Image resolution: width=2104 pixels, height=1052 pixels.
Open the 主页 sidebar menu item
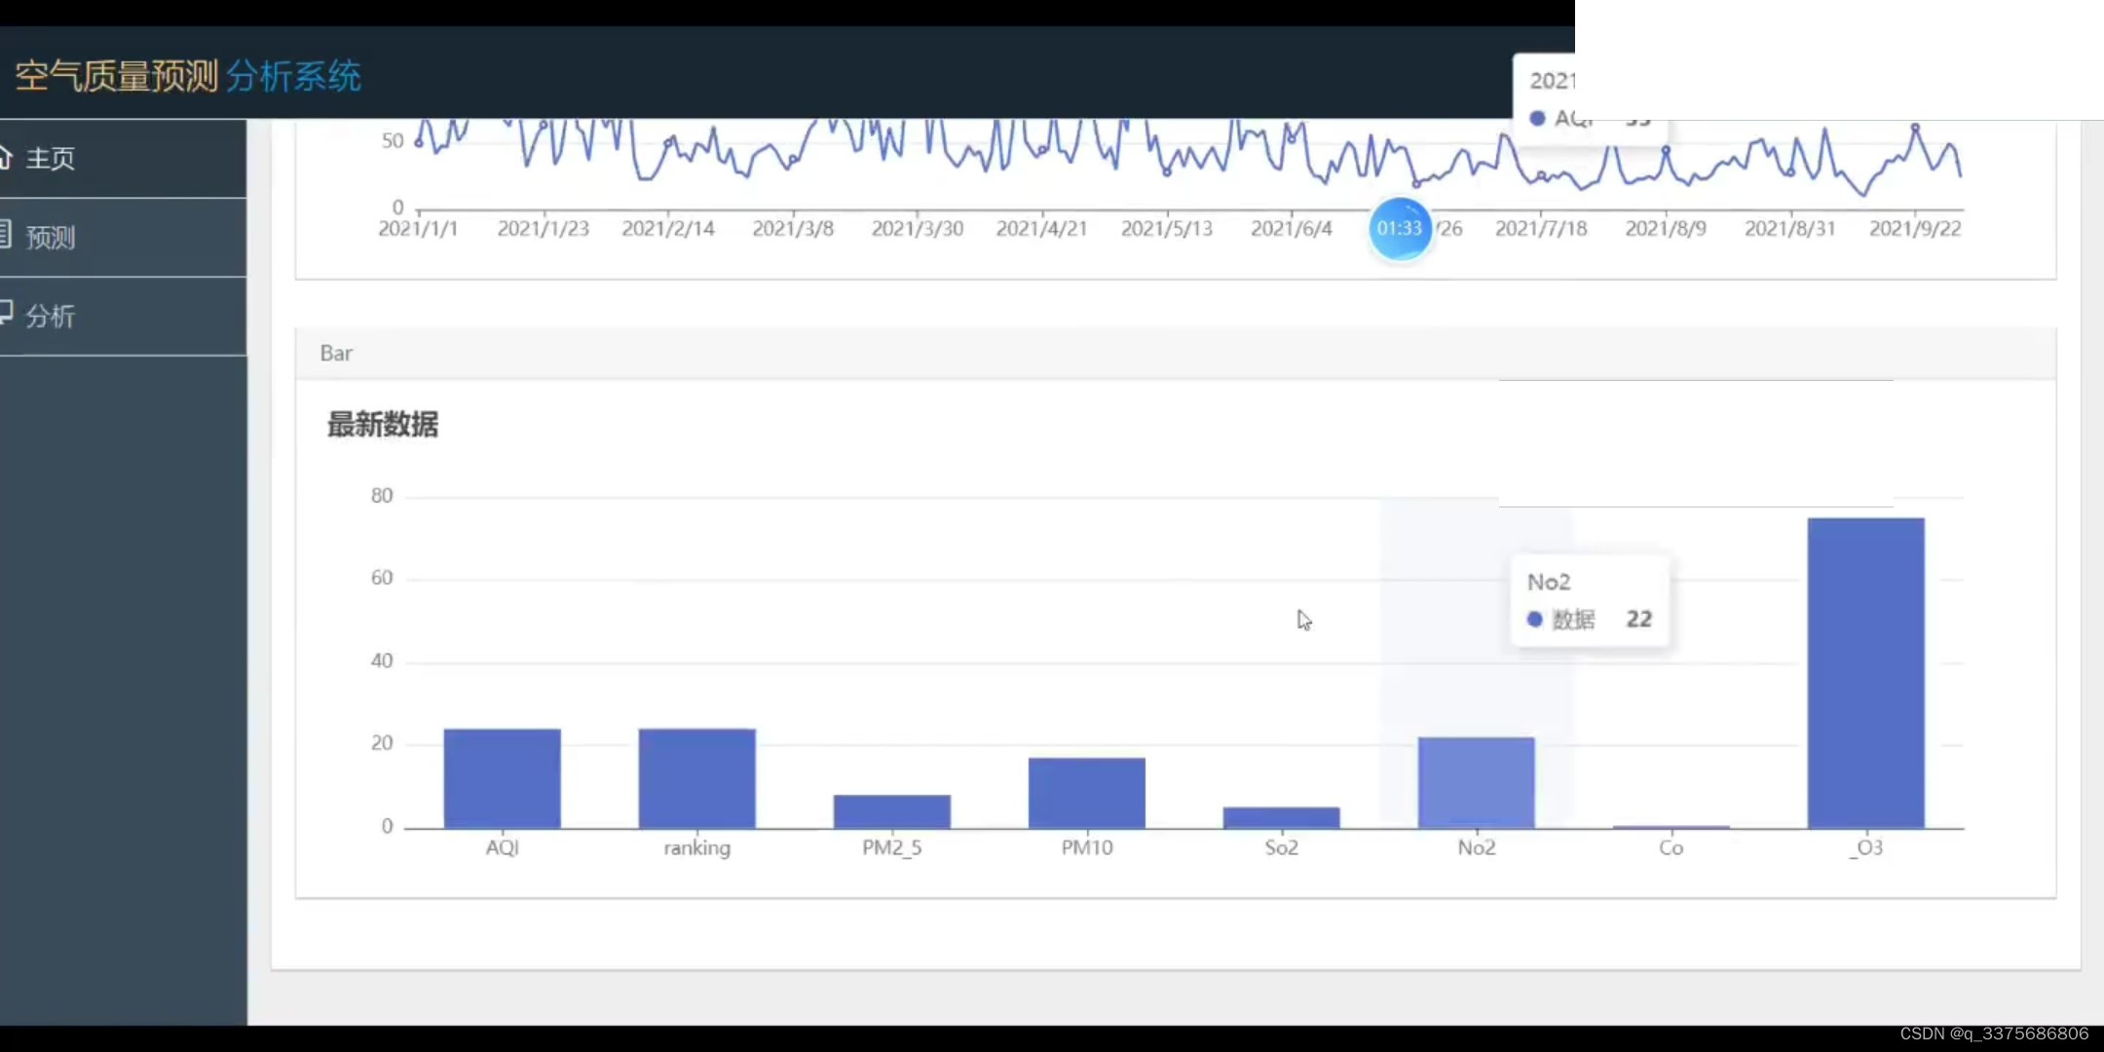[x=51, y=159]
